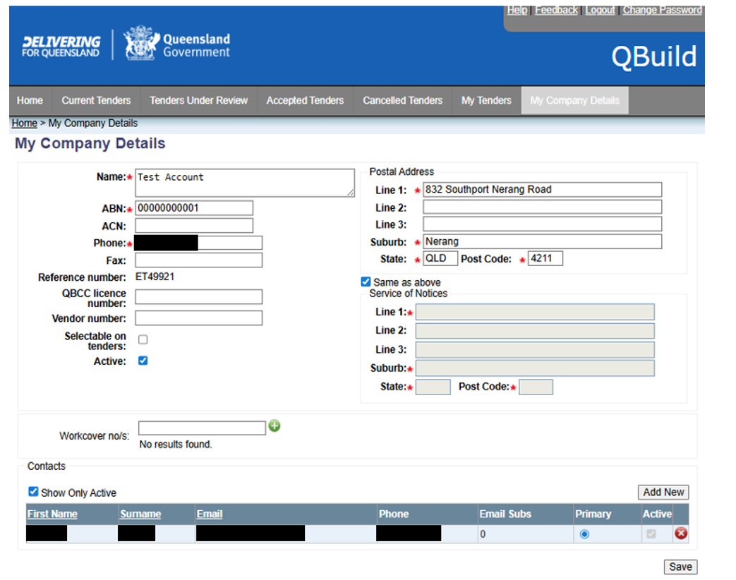Viewport: 736px width, 580px height.
Task: Open the My Tenders tab
Action: [486, 100]
